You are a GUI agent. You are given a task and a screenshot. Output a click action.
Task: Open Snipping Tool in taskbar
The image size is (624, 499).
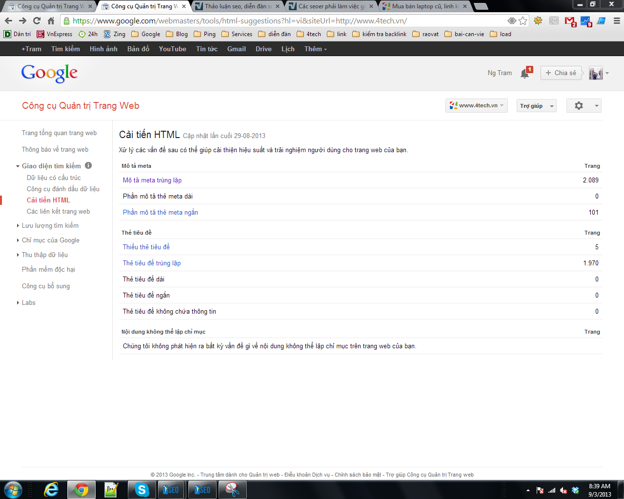232,490
